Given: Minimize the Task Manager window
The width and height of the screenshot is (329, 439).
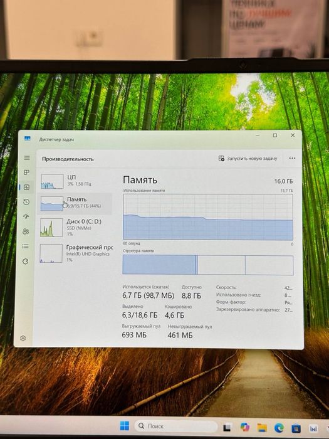Looking at the screenshot, I should point(258,135).
